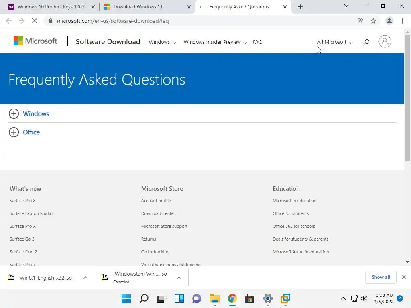Bookmark this page with the star icon

373,21
